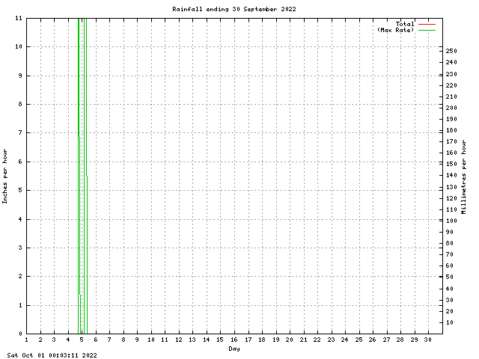The width and height of the screenshot is (479, 359).
Task: Click the right axis value '210'
Action: (451, 96)
